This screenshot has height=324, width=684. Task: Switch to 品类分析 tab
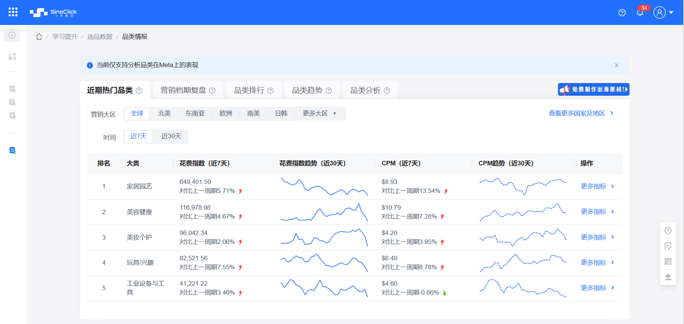365,90
